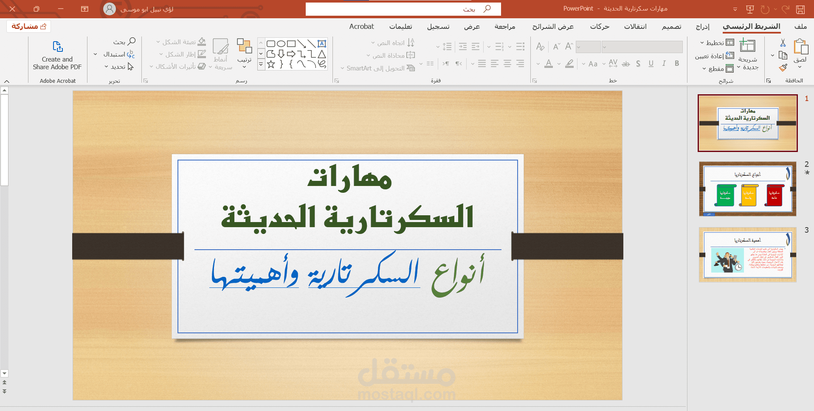This screenshot has width=814, height=411.
Task: Open التحويل إلى SmartArt menu
Action: coord(378,68)
